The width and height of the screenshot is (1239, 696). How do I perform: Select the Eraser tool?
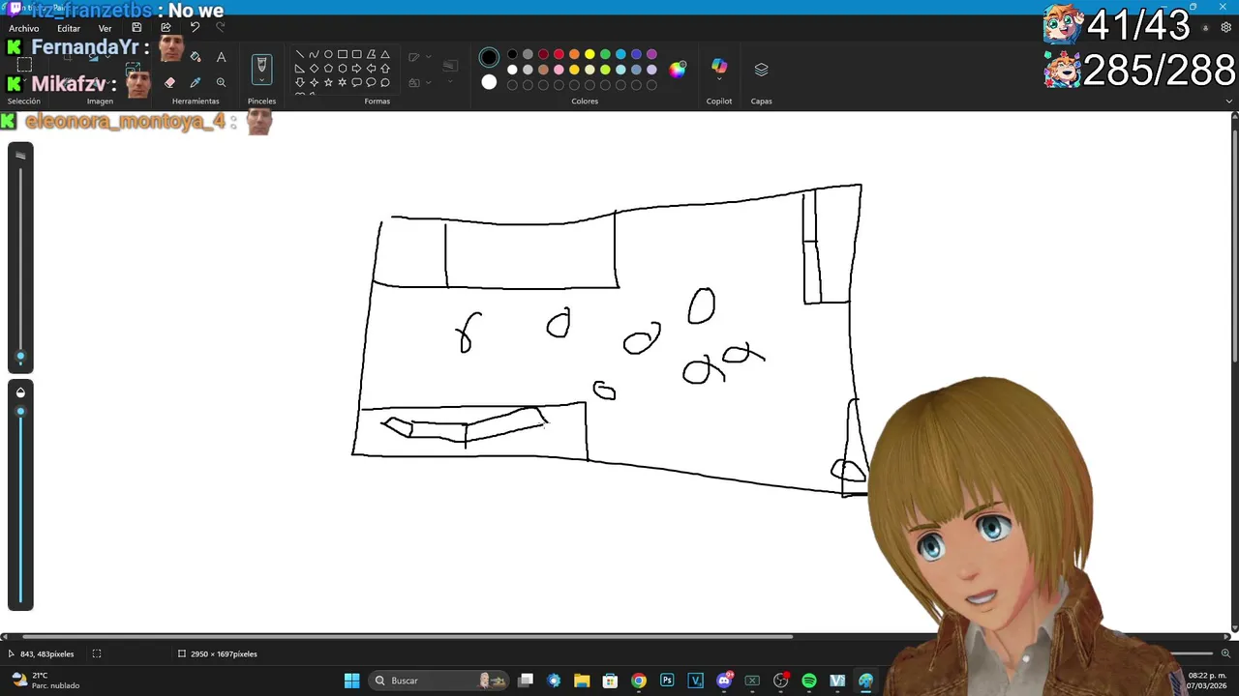(x=170, y=83)
